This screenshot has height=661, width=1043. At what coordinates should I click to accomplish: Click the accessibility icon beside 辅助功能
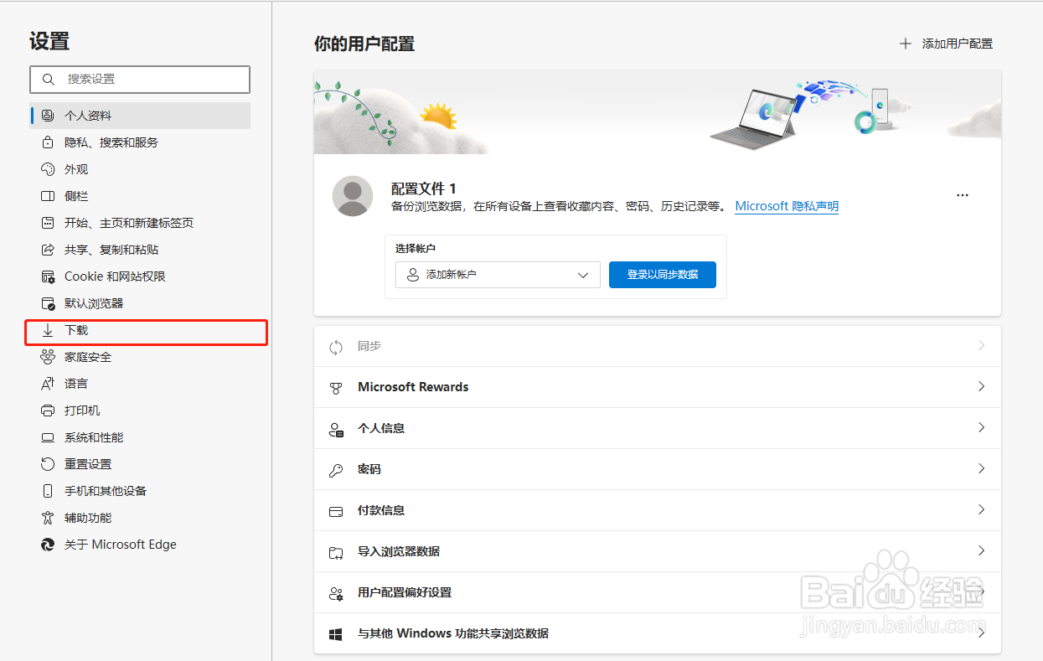(48, 518)
